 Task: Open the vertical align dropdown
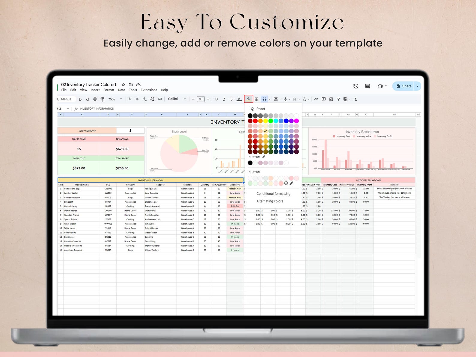(x=287, y=99)
